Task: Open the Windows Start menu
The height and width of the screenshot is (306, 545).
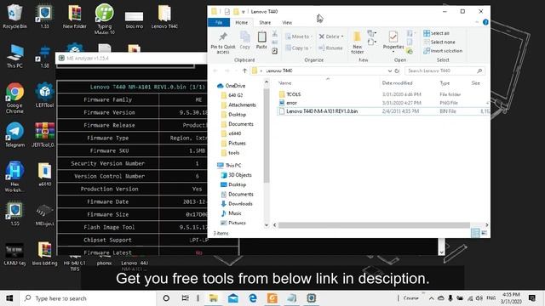Action: point(9,298)
